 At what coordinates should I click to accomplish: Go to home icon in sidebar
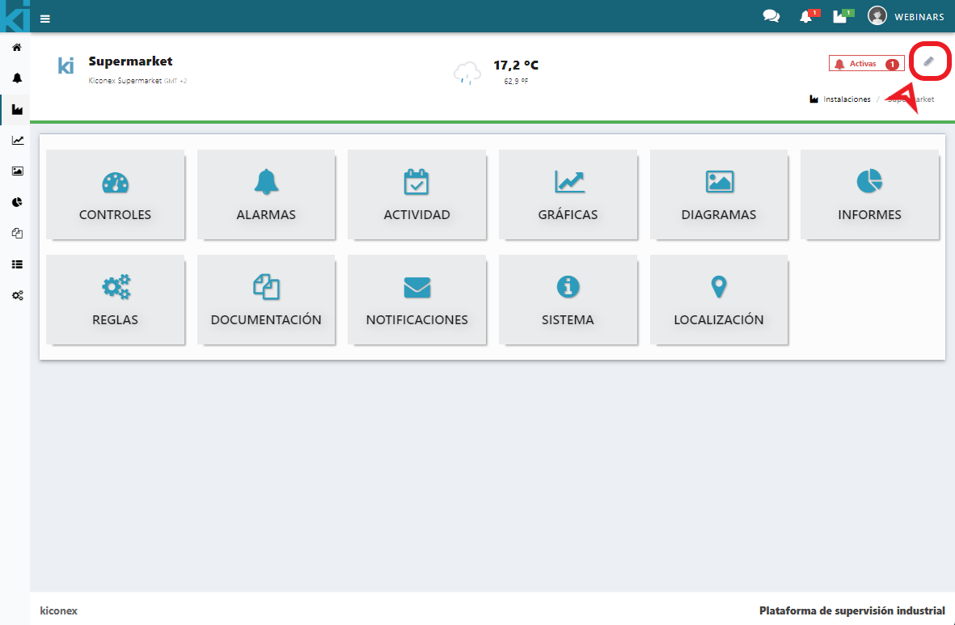pos(16,48)
